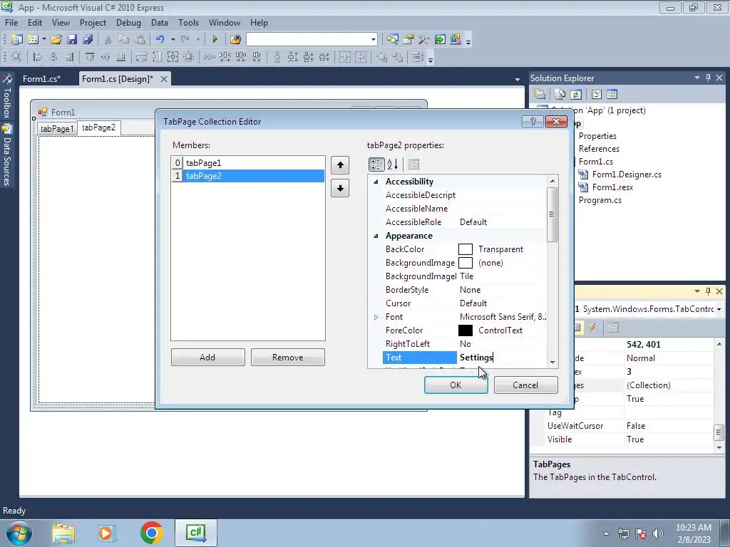Open Properties Window from main toolbar icon
This screenshot has width=730, height=547.
[x=408, y=40]
